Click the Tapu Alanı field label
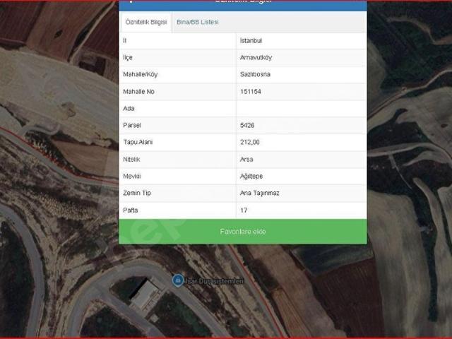 pos(138,142)
